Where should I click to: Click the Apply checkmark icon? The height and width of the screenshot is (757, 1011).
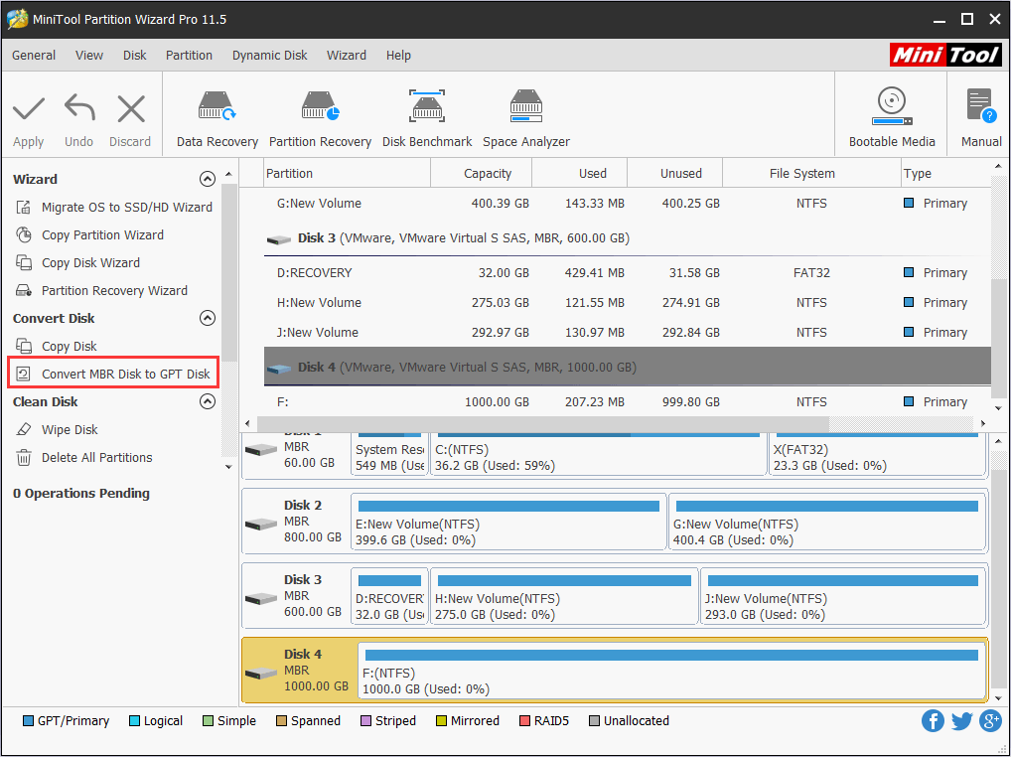pyautogui.click(x=29, y=109)
